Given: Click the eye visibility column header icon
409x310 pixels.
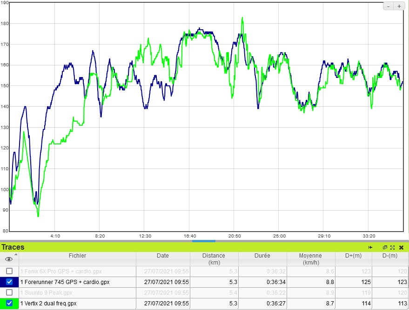Looking at the screenshot, I should 9,259.
